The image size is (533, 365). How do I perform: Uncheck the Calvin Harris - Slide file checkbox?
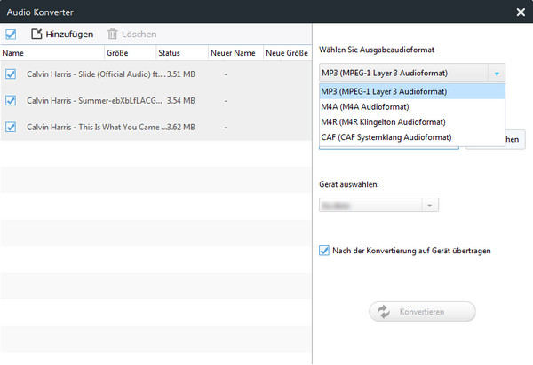click(x=11, y=74)
